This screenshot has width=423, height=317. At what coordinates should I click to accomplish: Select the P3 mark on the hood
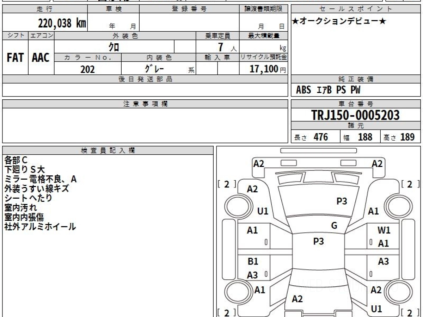click(342, 201)
